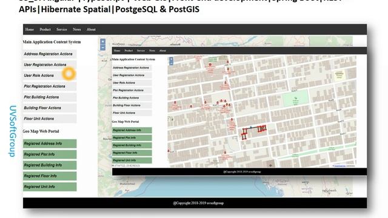Show Registered Plot Info in front window
Screen dimensions: 388x218
[132, 138]
